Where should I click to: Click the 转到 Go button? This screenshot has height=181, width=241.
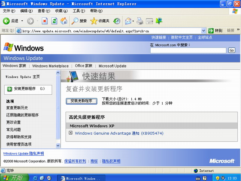215,31
